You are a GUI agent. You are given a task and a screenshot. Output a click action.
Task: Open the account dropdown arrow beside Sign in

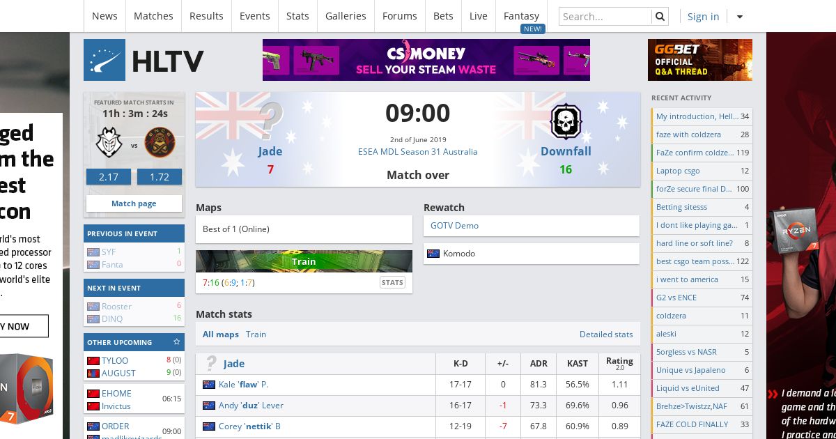pos(740,17)
